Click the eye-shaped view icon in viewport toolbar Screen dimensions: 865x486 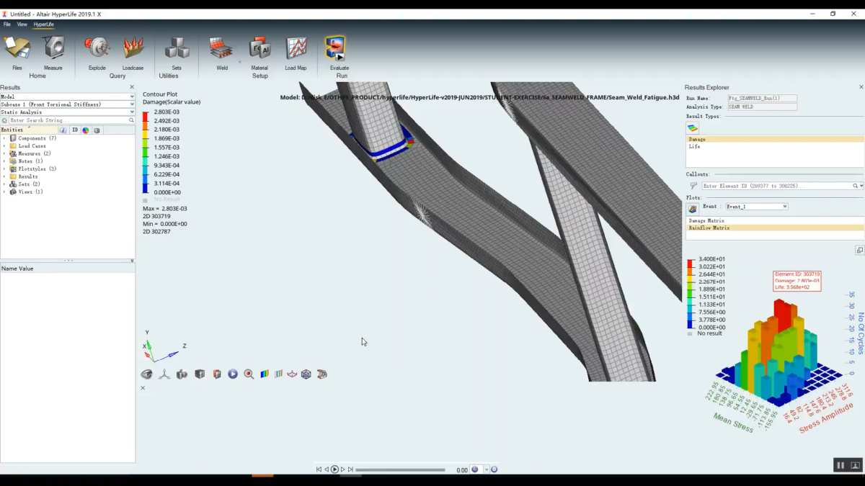[x=146, y=374]
